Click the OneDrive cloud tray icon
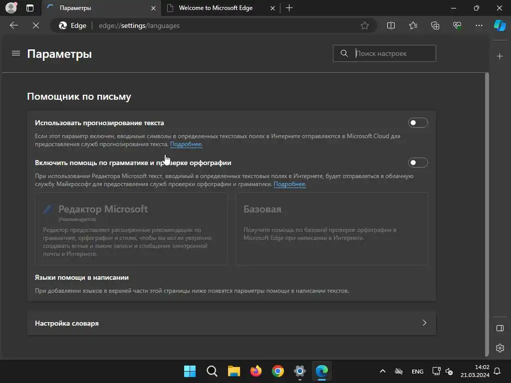The image size is (511, 383). (399, 371)
